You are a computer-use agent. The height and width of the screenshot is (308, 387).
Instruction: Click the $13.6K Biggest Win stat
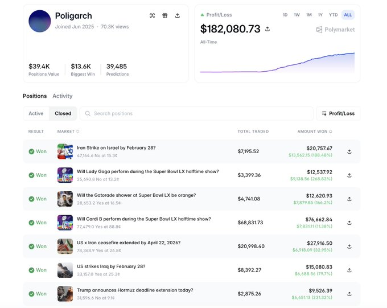(x=83, y=69)
